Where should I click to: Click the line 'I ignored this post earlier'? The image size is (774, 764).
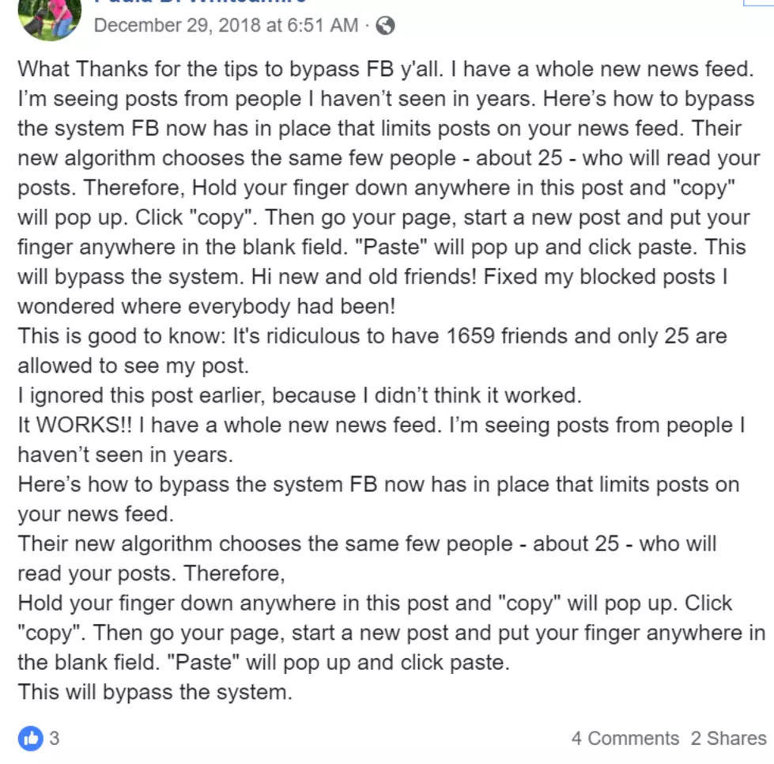pos(300,395)
